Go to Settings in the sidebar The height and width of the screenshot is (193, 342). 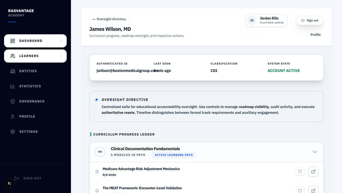tap(35, 132)
